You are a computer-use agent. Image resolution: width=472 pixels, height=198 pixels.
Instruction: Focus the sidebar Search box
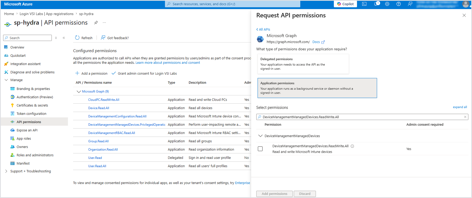tap(27, 38)
